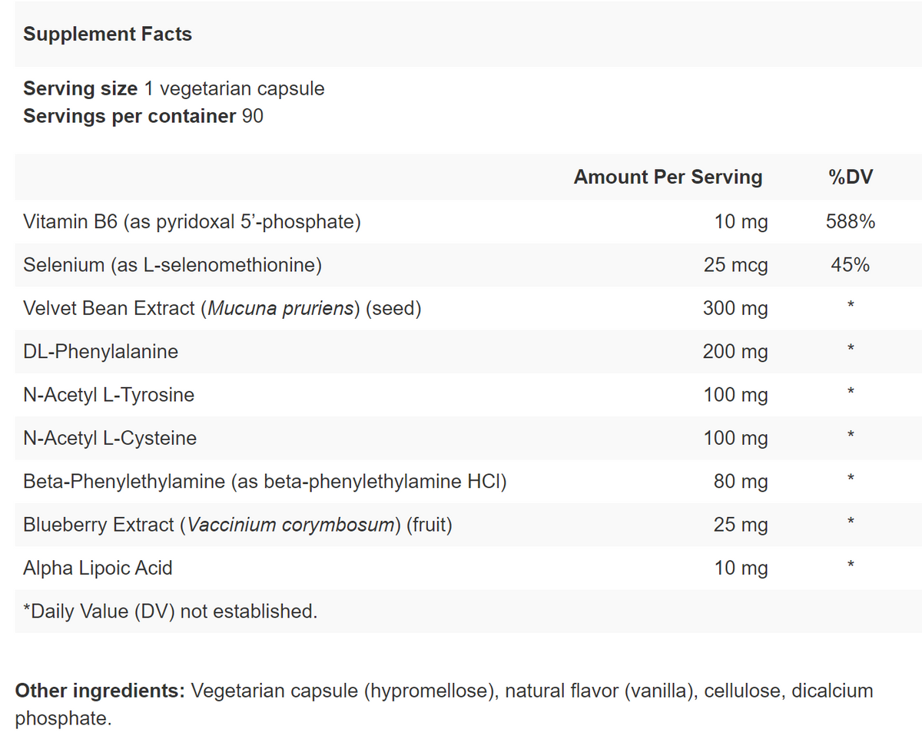Click the 80 mg amount
The image size is (922, 736).
[x=741, y=482]
